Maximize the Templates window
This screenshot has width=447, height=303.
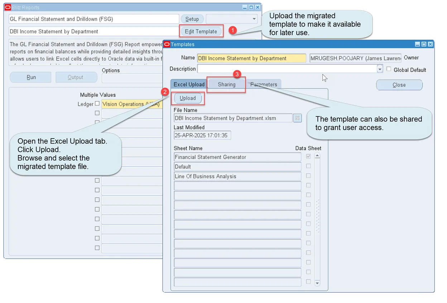point(424,44)
